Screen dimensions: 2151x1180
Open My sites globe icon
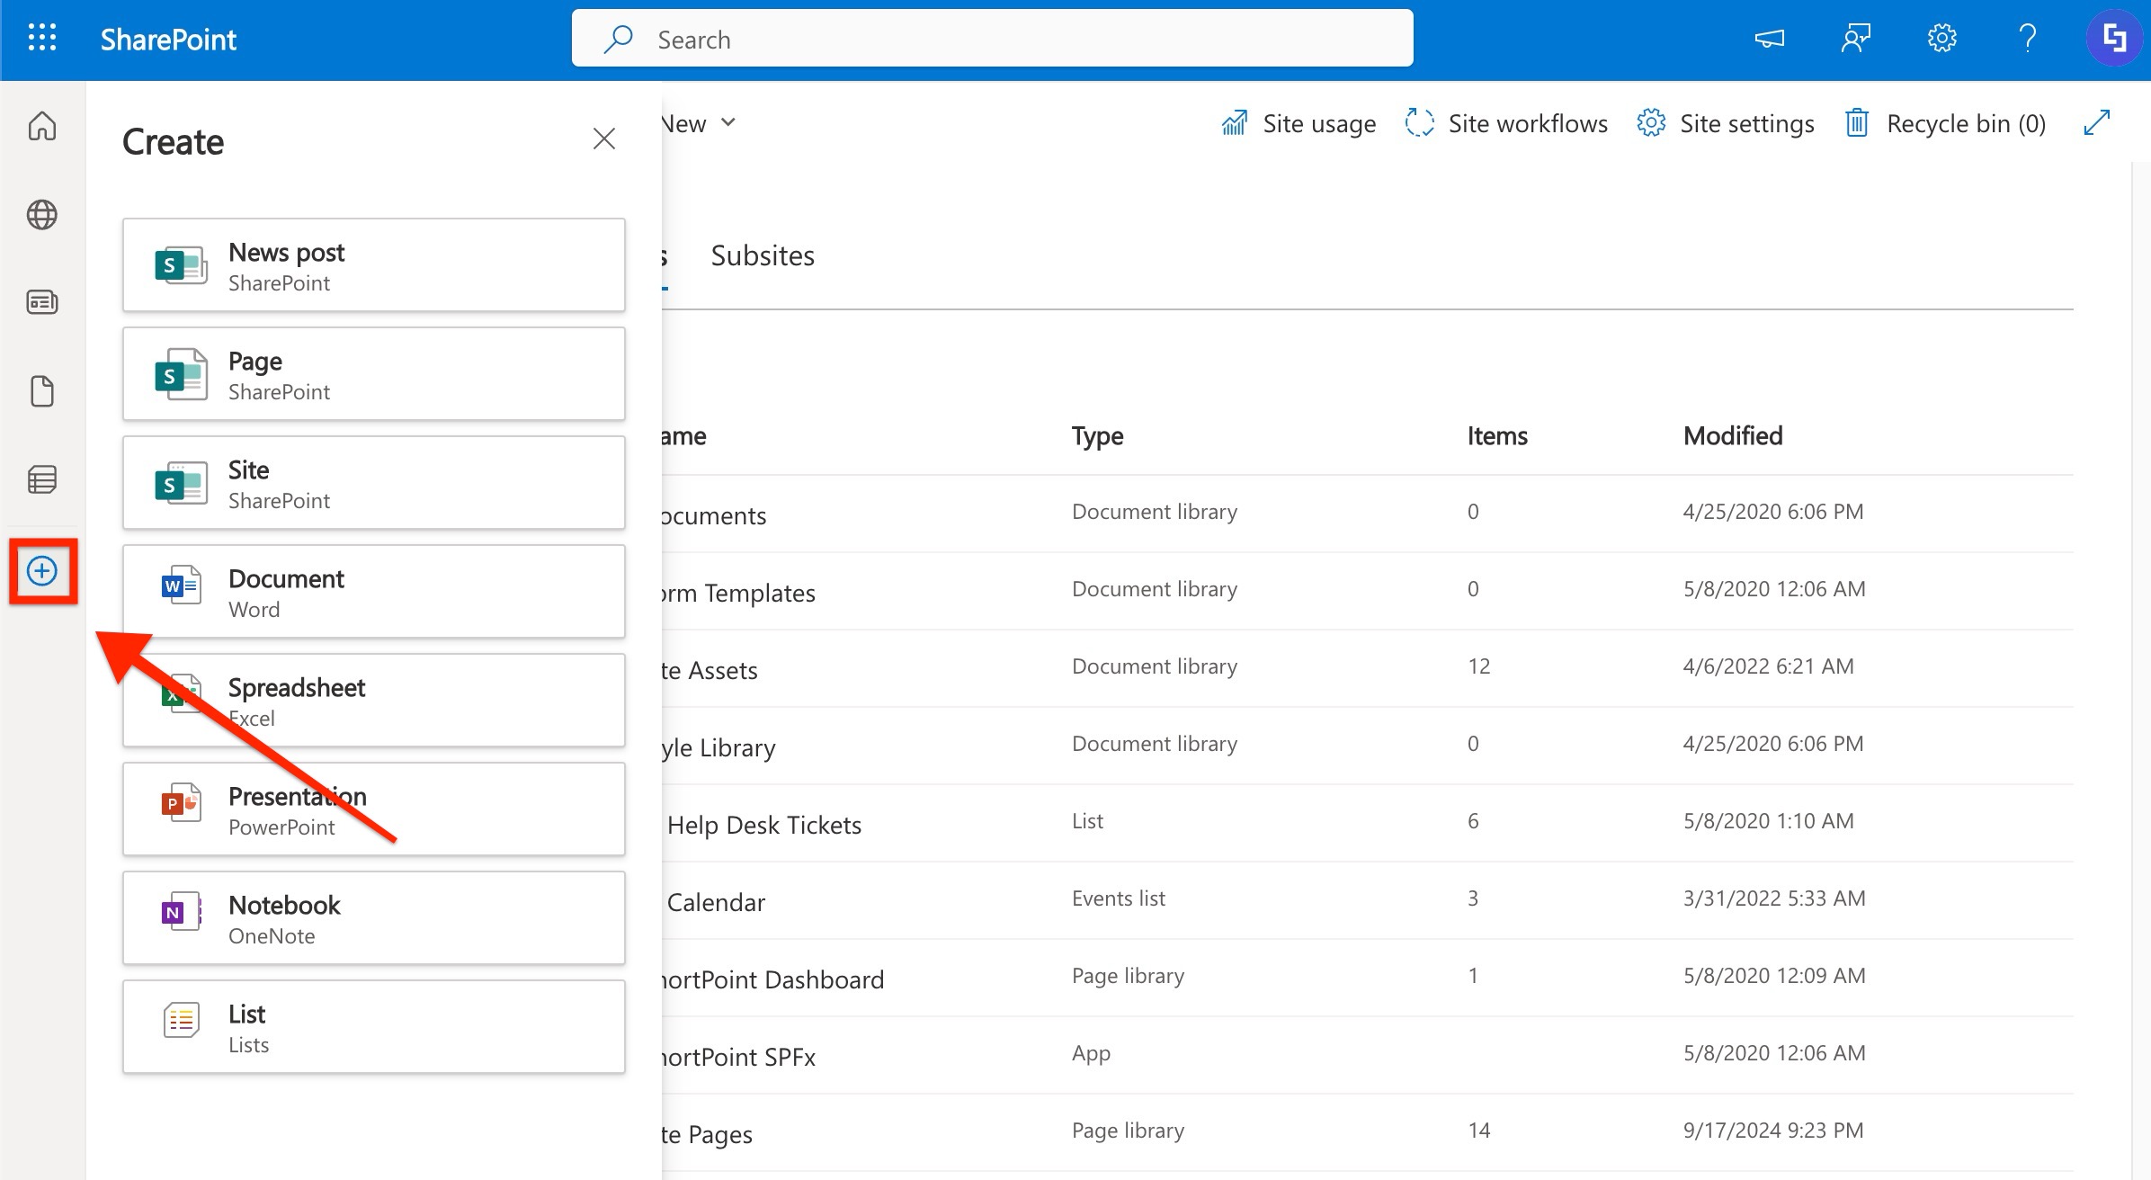[41, 215]
